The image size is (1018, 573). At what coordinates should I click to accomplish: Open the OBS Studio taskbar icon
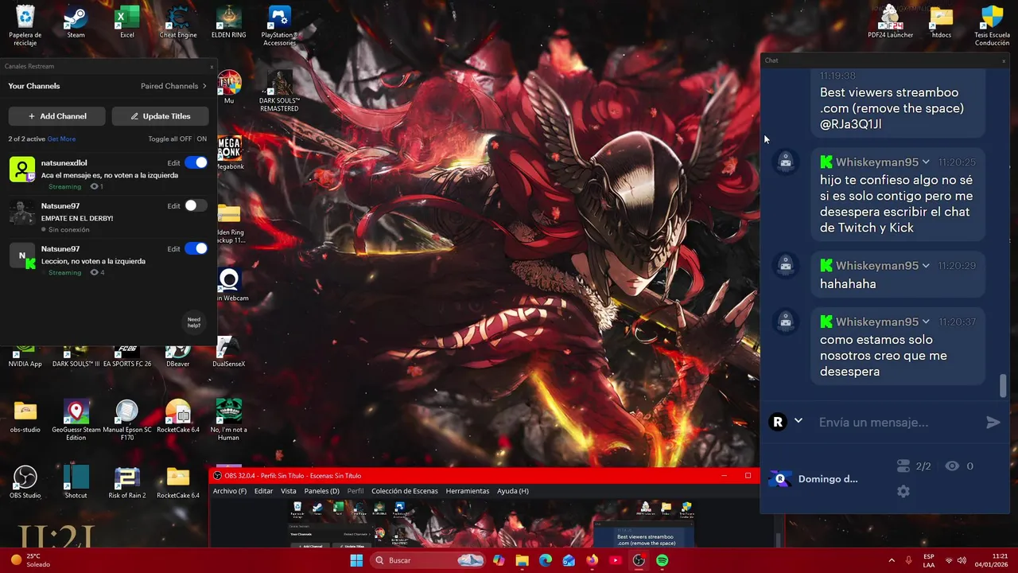[x=639, y=560]
